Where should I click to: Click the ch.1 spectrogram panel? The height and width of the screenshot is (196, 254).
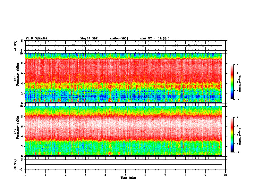pos(124,78)
